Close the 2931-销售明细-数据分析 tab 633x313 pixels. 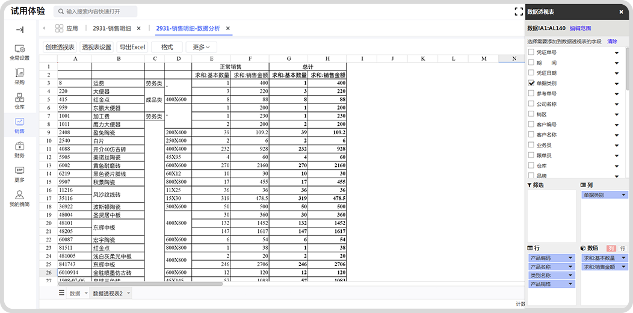[227, 28]
